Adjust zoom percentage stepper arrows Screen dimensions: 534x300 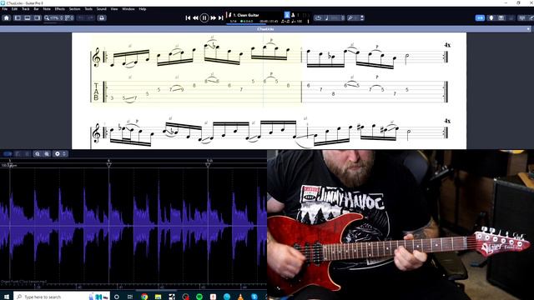coord(61,17)
